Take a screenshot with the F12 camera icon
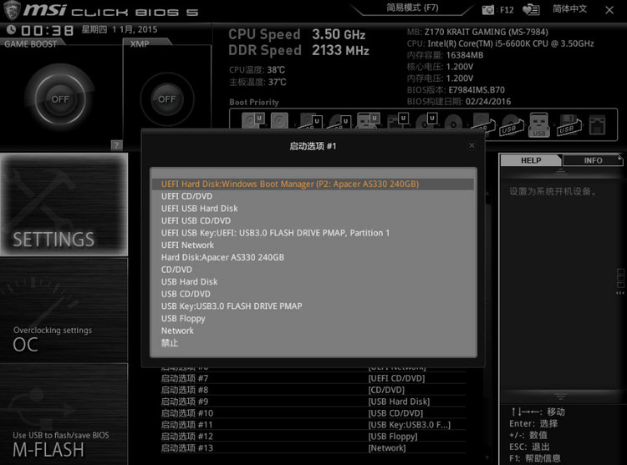Image resolution: width=627 pixels, height=465 pixels. 488,10
